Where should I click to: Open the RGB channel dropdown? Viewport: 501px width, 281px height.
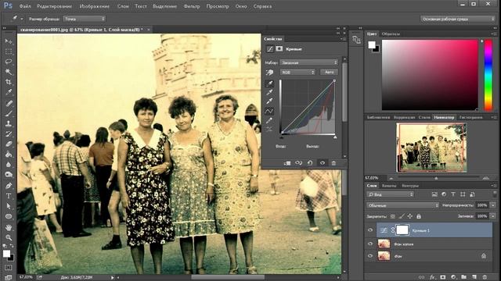[x=297, y=73]
